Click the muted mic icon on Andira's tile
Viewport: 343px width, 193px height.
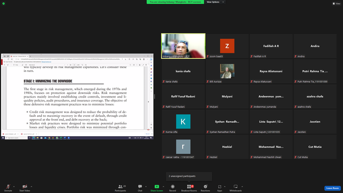point(295,56)
